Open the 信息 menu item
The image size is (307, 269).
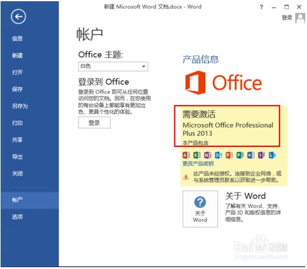click(17, 38)
